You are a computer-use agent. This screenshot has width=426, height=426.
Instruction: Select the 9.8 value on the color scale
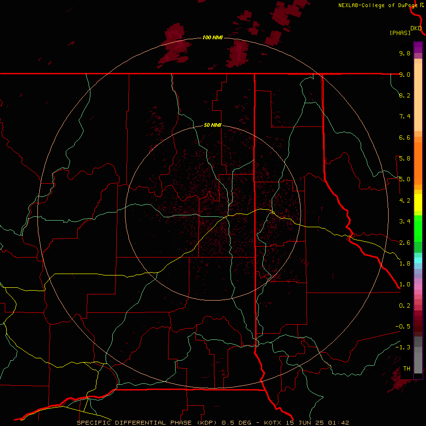pyautogui.click(x=405, y=53)
